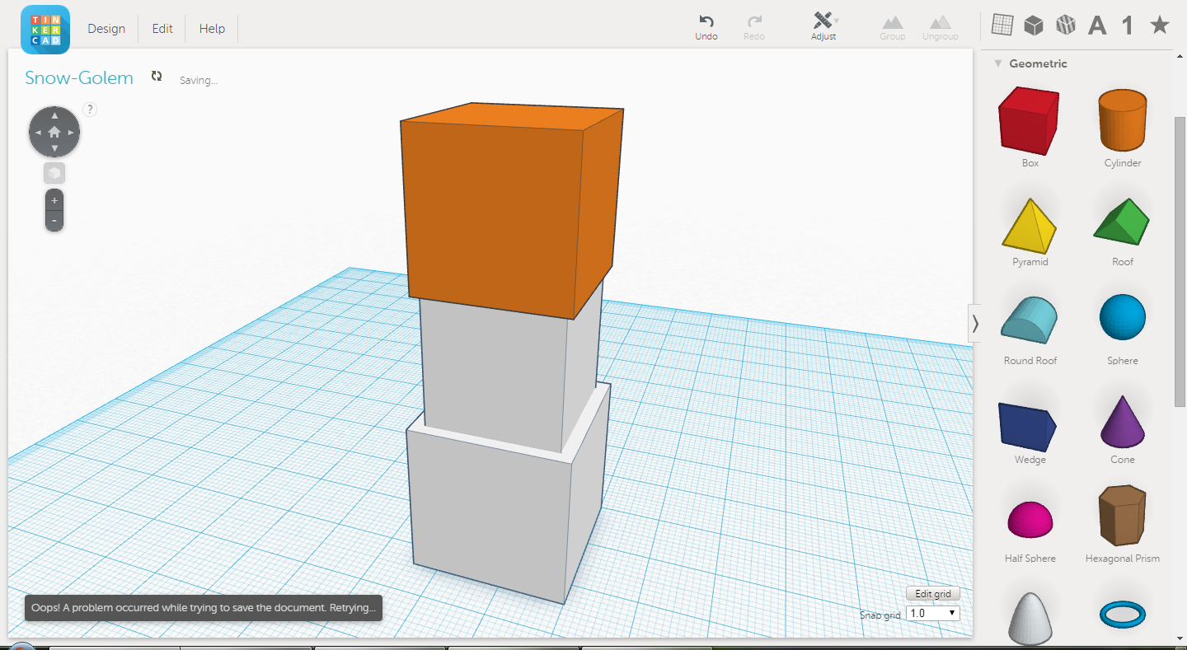Pick the Round Roof shape
The image size is (1187, 650).
[1029, 319]
